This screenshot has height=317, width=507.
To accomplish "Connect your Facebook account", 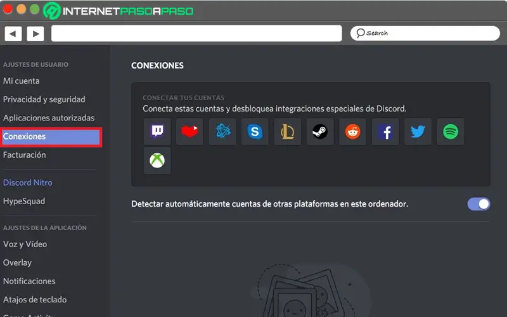I will (385, 131).
